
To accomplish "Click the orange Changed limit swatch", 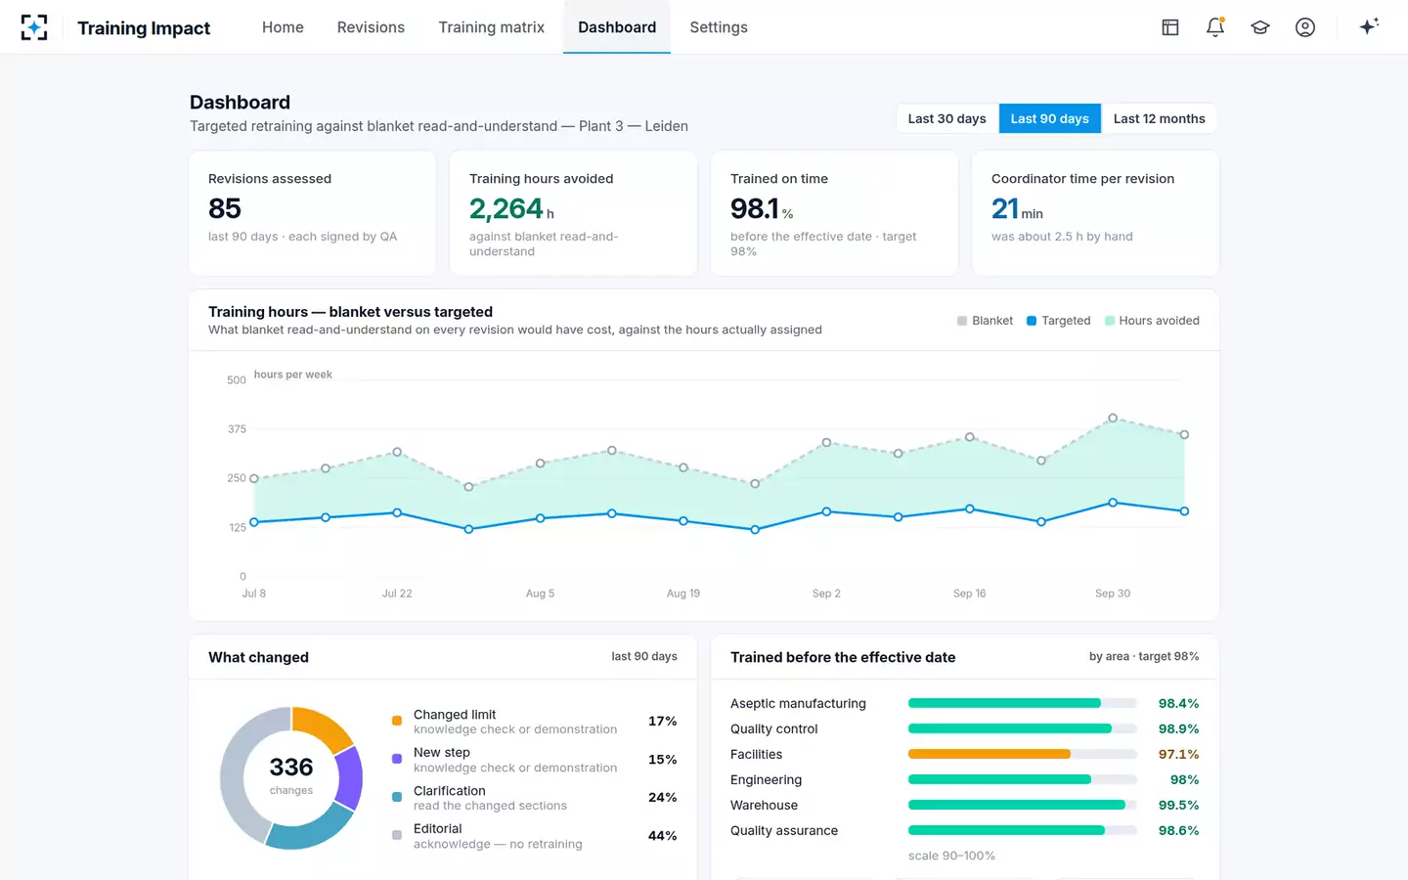I will [x=397, y=721].
